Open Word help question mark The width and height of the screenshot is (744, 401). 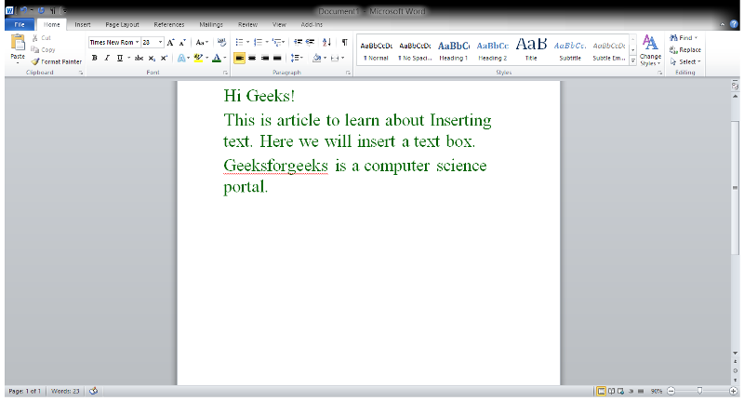(734, 24)
